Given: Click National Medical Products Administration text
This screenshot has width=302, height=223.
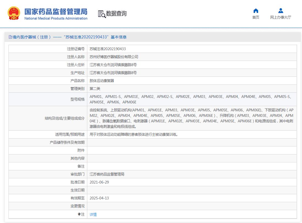Looking at the screenshot, I should coord(56,18).
